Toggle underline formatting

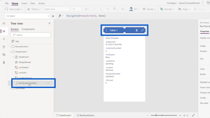(101, 9)
